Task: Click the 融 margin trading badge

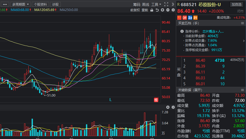Action: [190, 18]
